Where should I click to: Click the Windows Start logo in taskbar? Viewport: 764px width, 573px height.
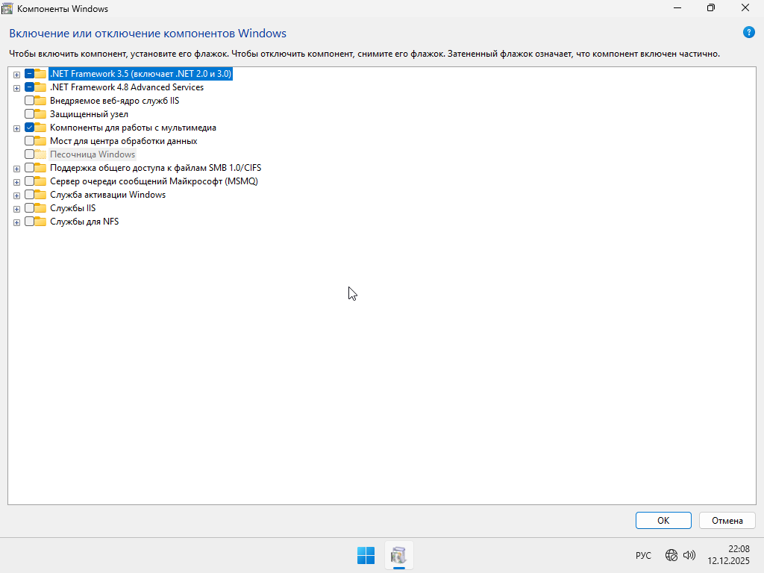tap(366, 555)
